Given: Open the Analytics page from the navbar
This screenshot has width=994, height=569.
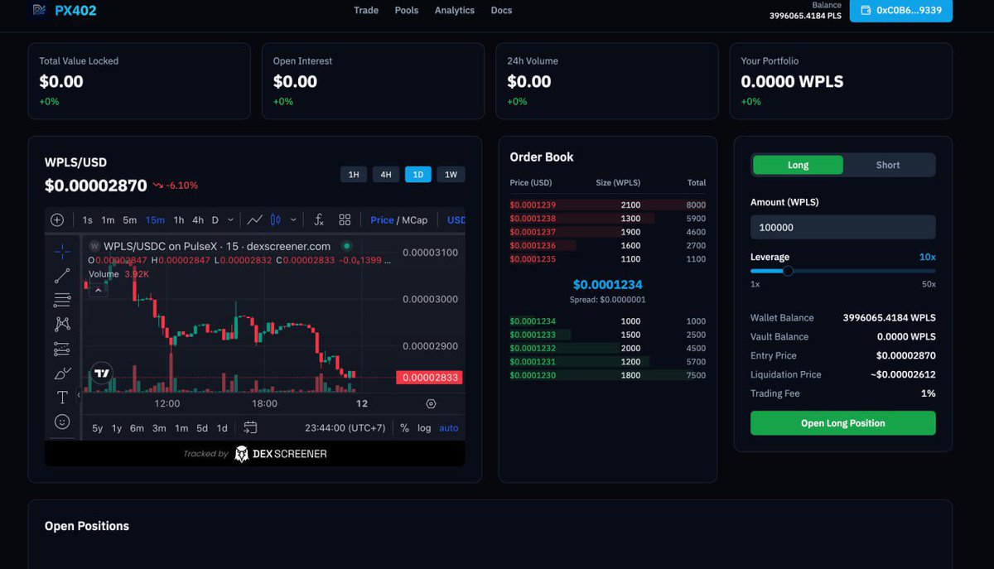Looking at the screenshot, I should pyautogui.click(x=454, y=11).
